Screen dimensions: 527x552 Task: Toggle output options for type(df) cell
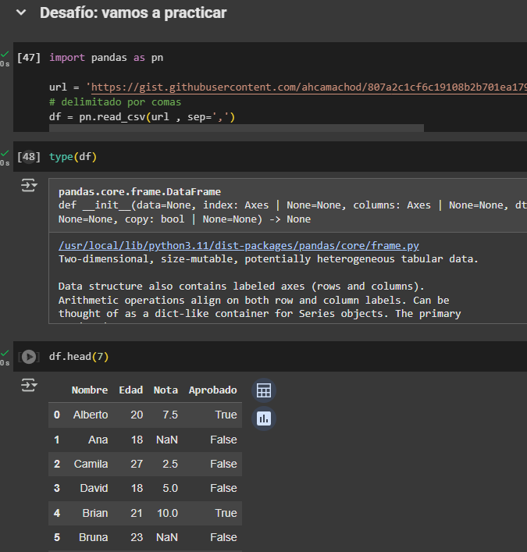click(x=29, y=185)
